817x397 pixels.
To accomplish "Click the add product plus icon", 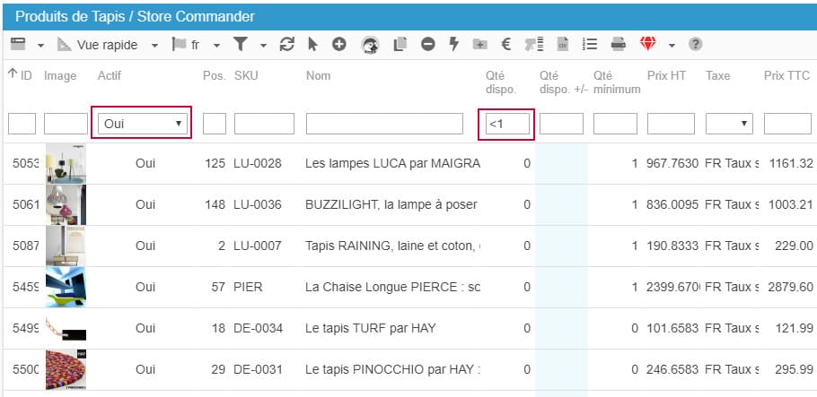I will [x=339, y=44].
